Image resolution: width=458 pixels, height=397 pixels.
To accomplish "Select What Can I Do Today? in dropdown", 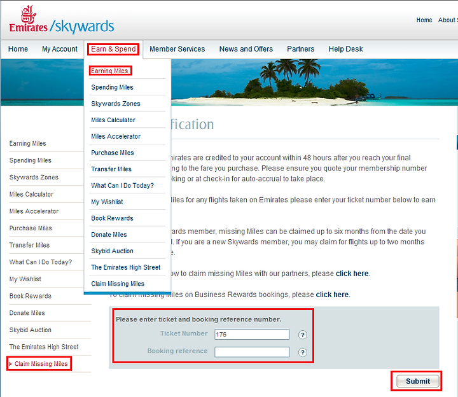I will 122,186.
